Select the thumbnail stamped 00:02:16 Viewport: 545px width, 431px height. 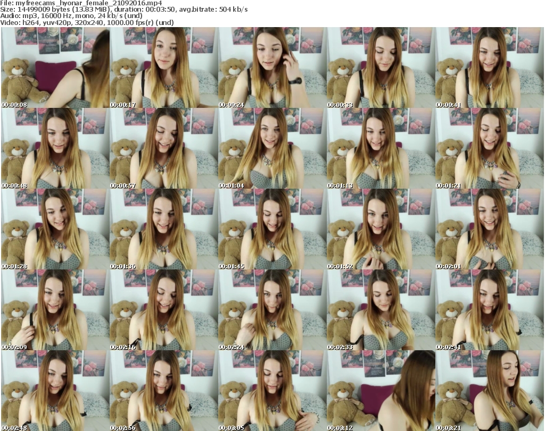click(x=164, y=310)
